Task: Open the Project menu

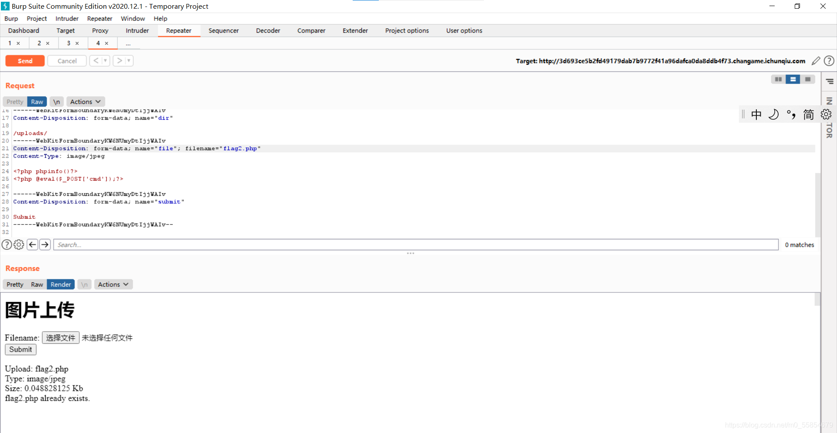Action: coord(37,19)
